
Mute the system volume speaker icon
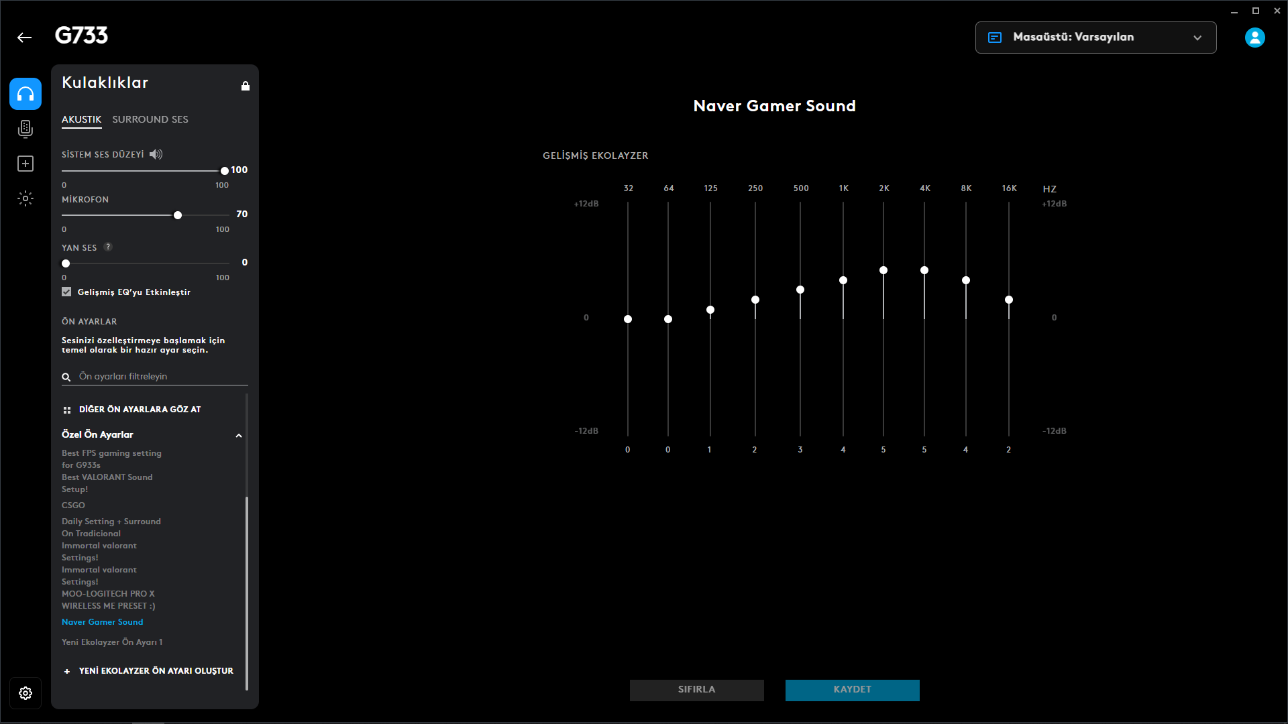coord(156,154)
